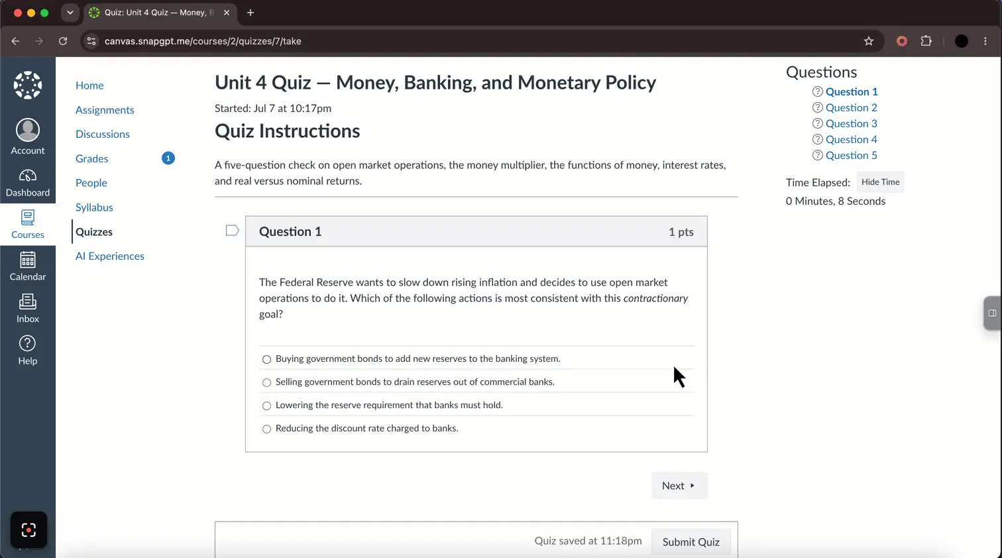Click the Submit Quiz button
Image resolution: width=1002 pixels, height=558 pixels.
[691, 542]
